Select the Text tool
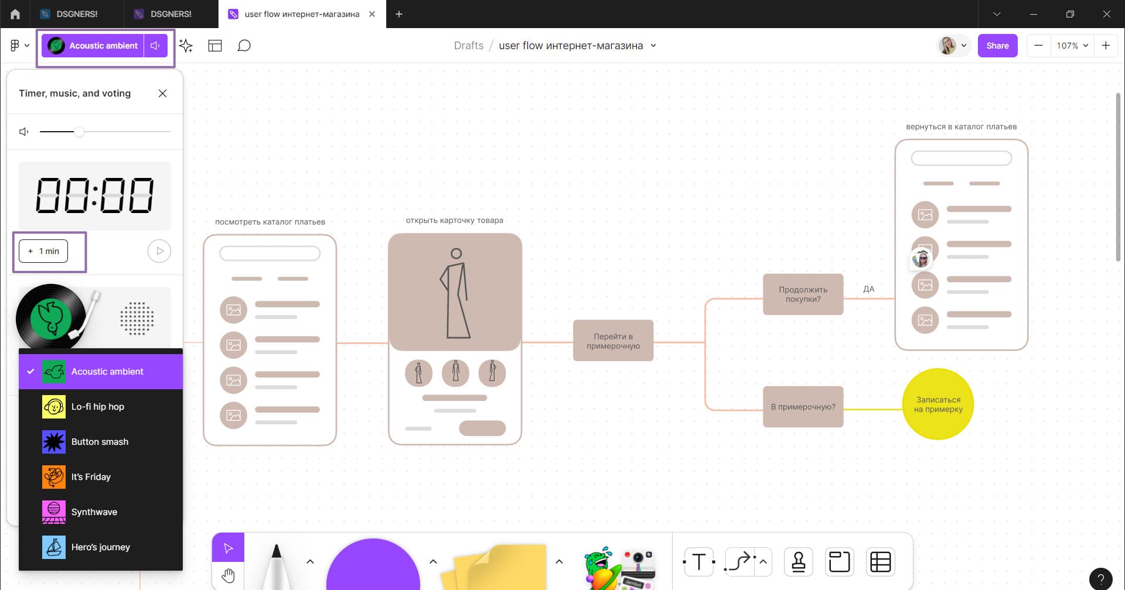Screen dimensions: 1125x590 [698, 562]
